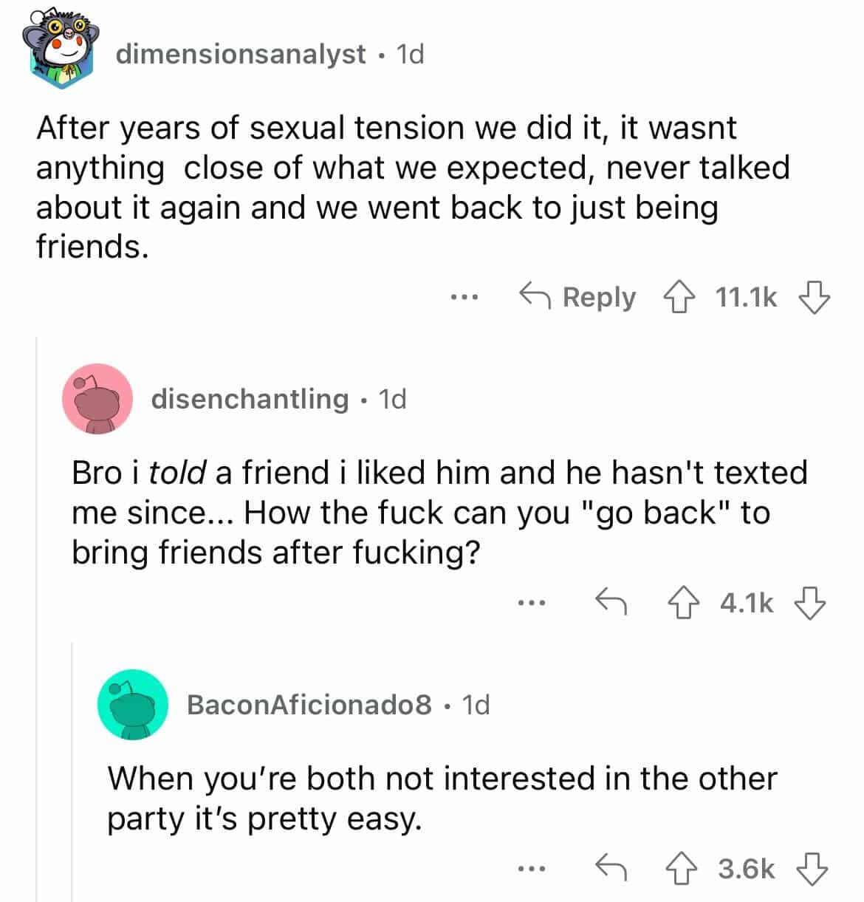Click dimensionsanalyst's avatar picture

click(61, 50)
